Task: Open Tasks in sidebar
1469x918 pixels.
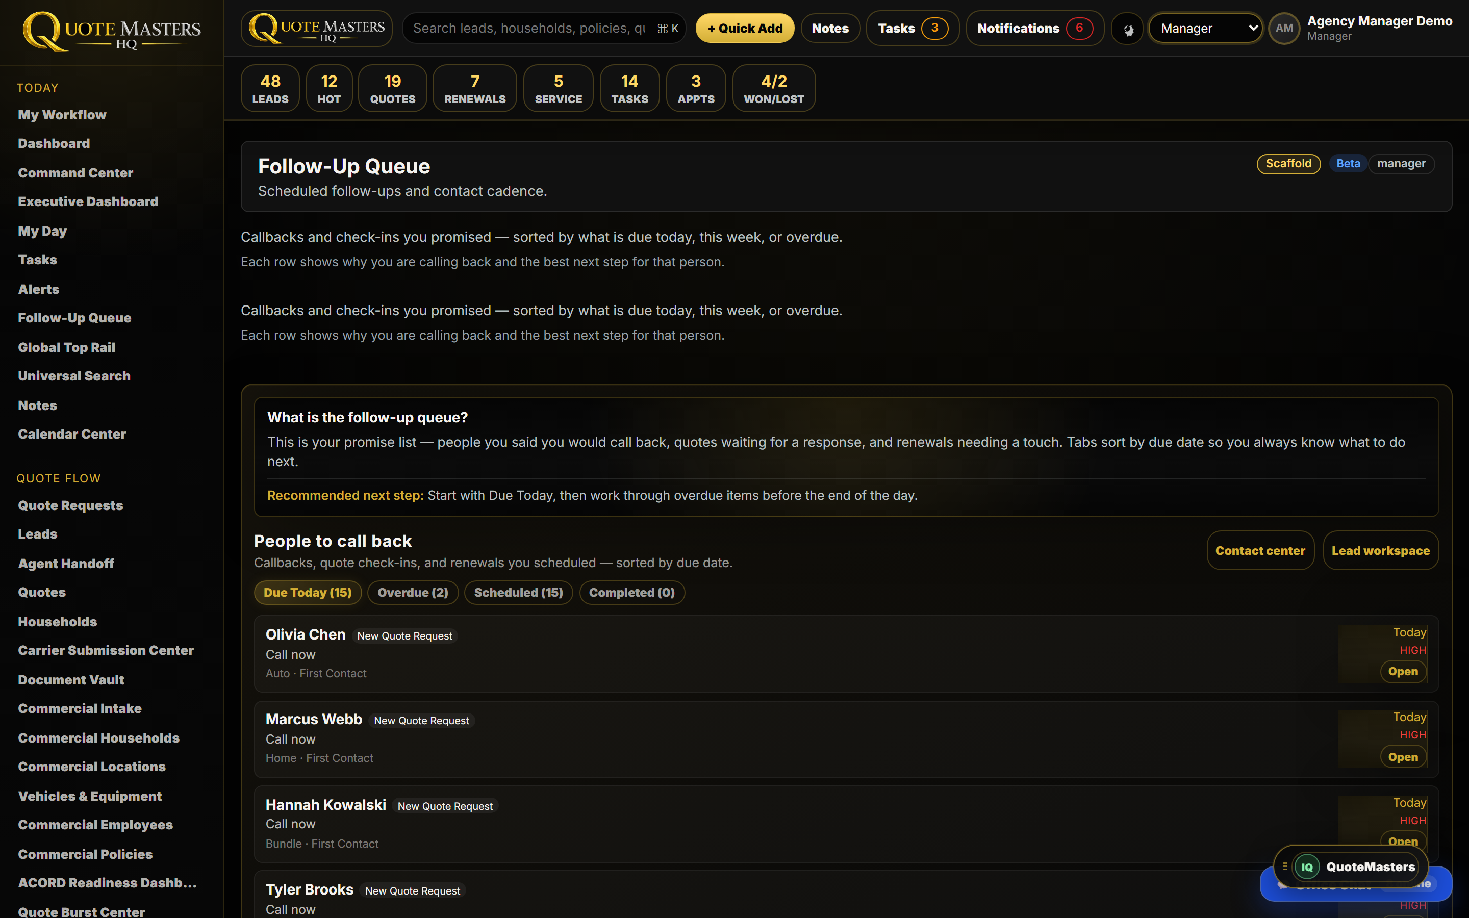Action: (x=38, y=260)
